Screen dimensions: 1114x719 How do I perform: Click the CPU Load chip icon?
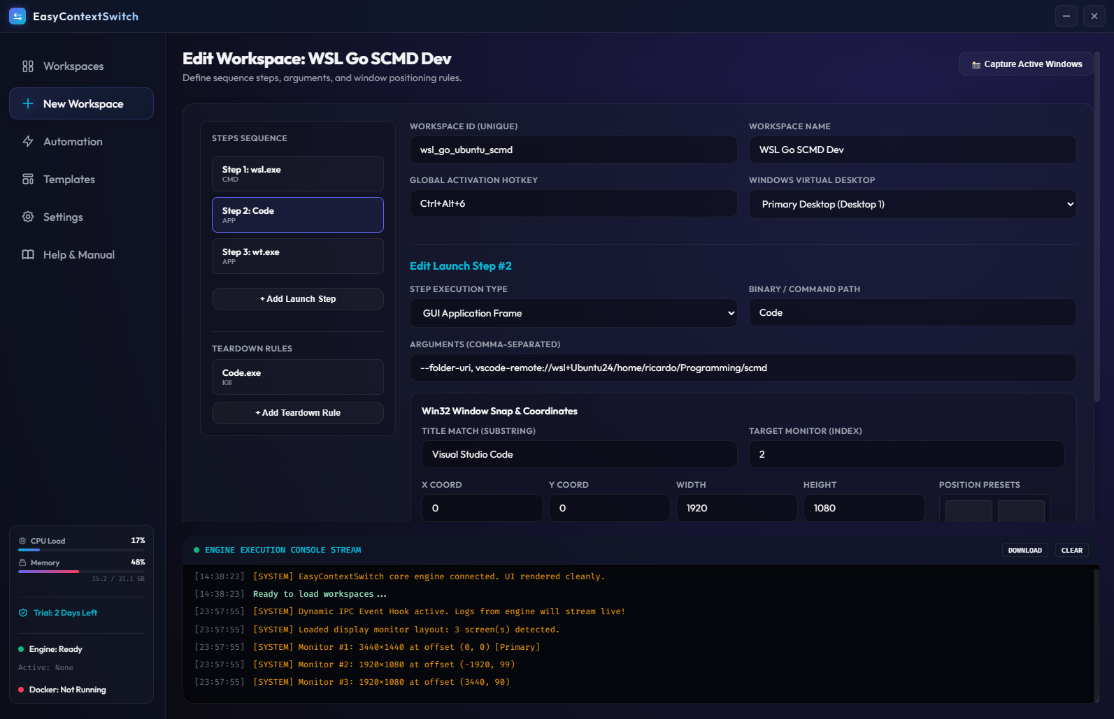coord(22,541)
